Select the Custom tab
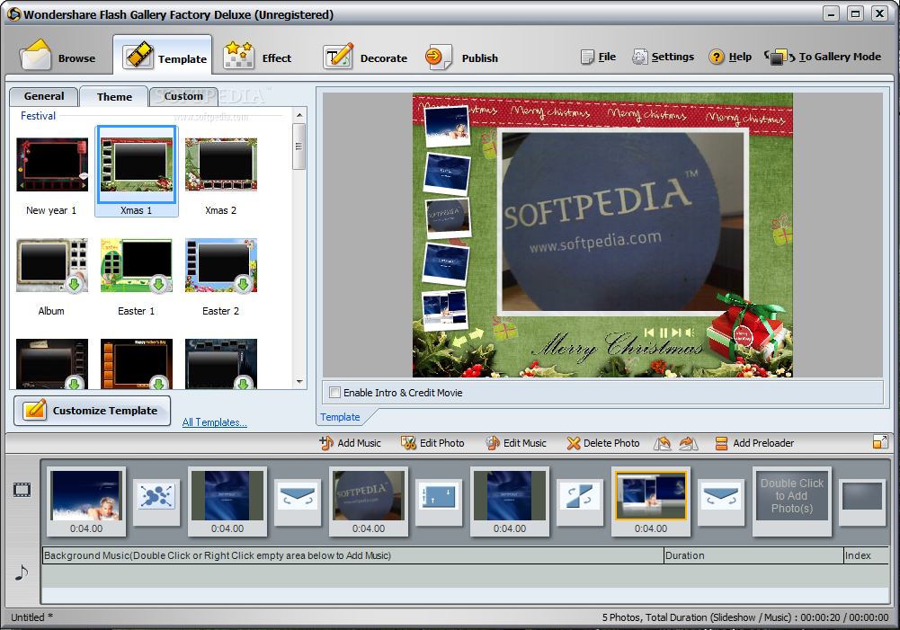This screenshot has height=630, width=900. (183, 96)
